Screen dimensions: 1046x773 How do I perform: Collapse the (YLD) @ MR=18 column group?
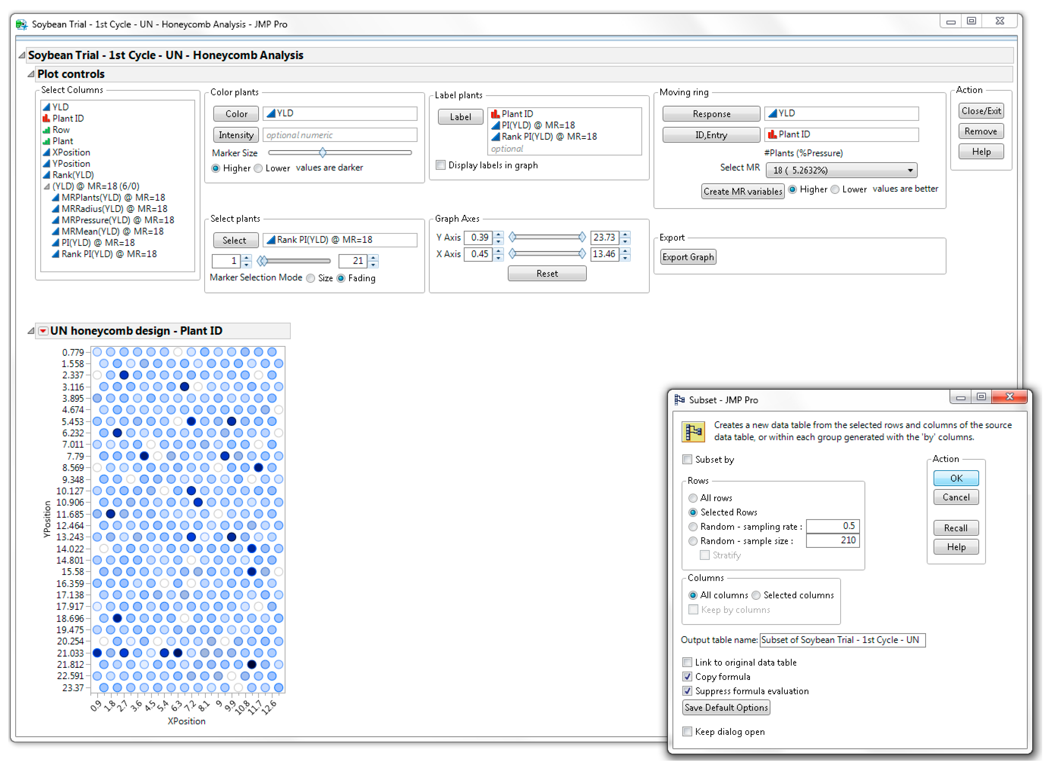click(47, 186)
